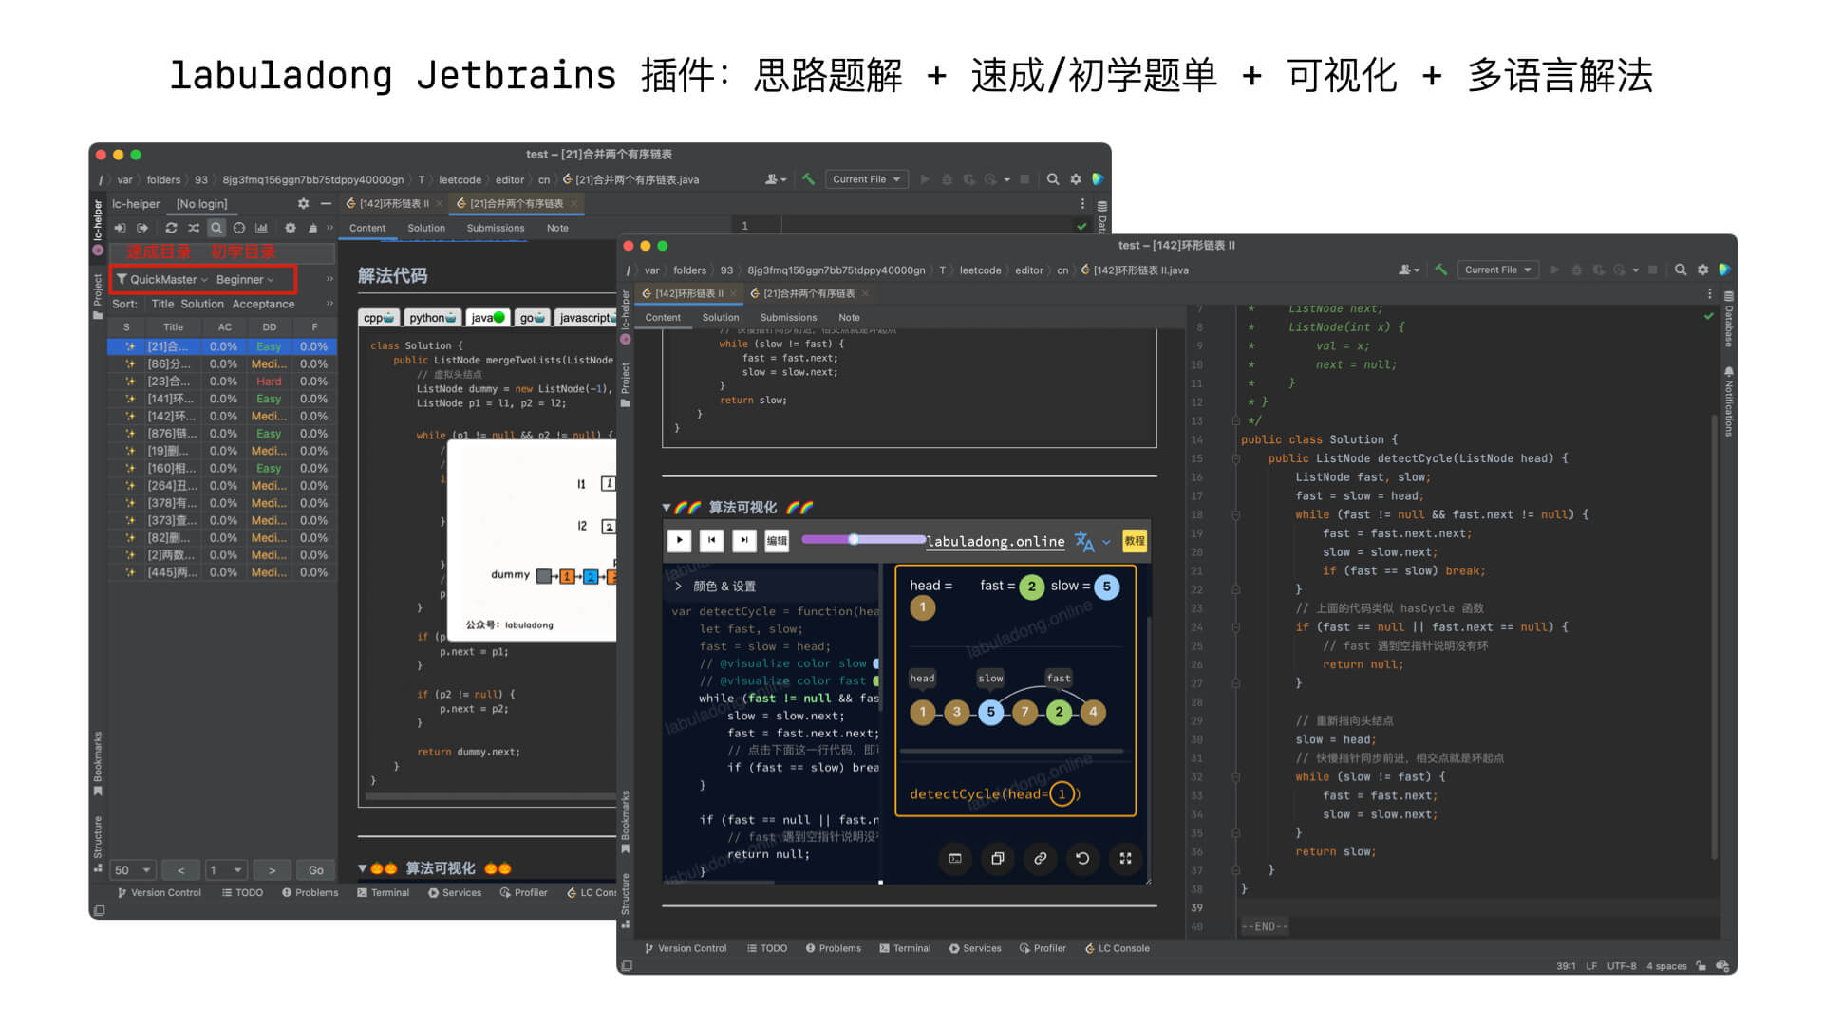Click the Go pagination button

(316, 870)
